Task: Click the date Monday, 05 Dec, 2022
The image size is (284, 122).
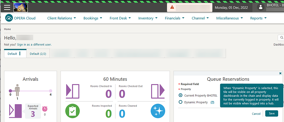Action: (x=231, y=8)
